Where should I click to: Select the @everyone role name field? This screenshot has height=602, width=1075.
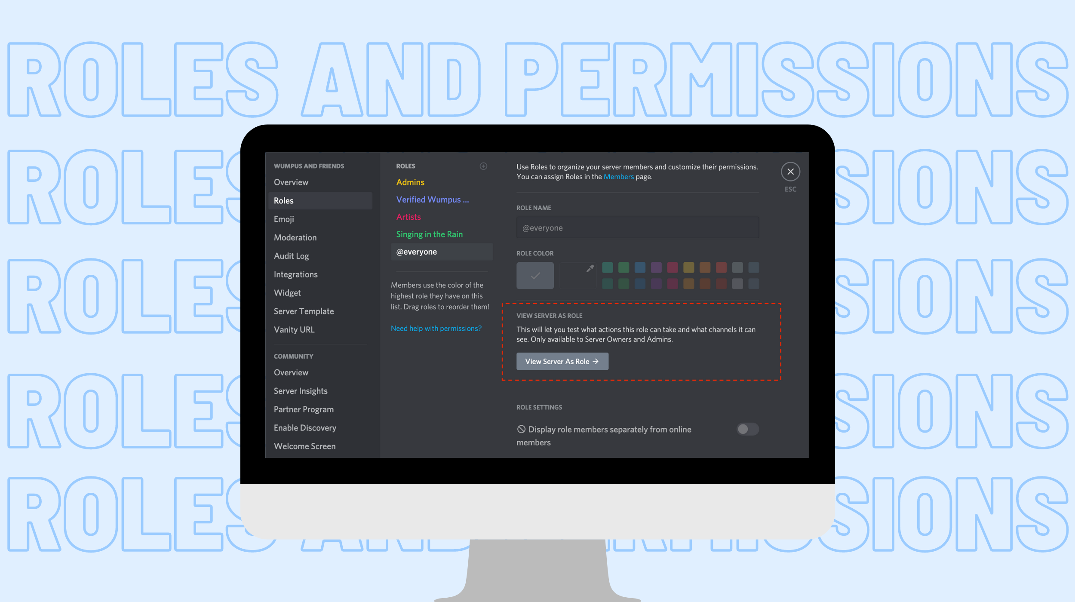(x=637, y=227)
